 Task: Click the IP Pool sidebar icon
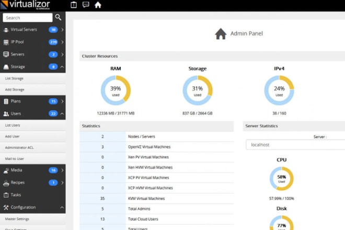pos(6,42)
